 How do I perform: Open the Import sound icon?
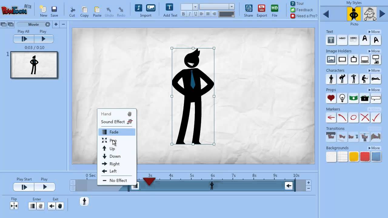tap(139, 8)
